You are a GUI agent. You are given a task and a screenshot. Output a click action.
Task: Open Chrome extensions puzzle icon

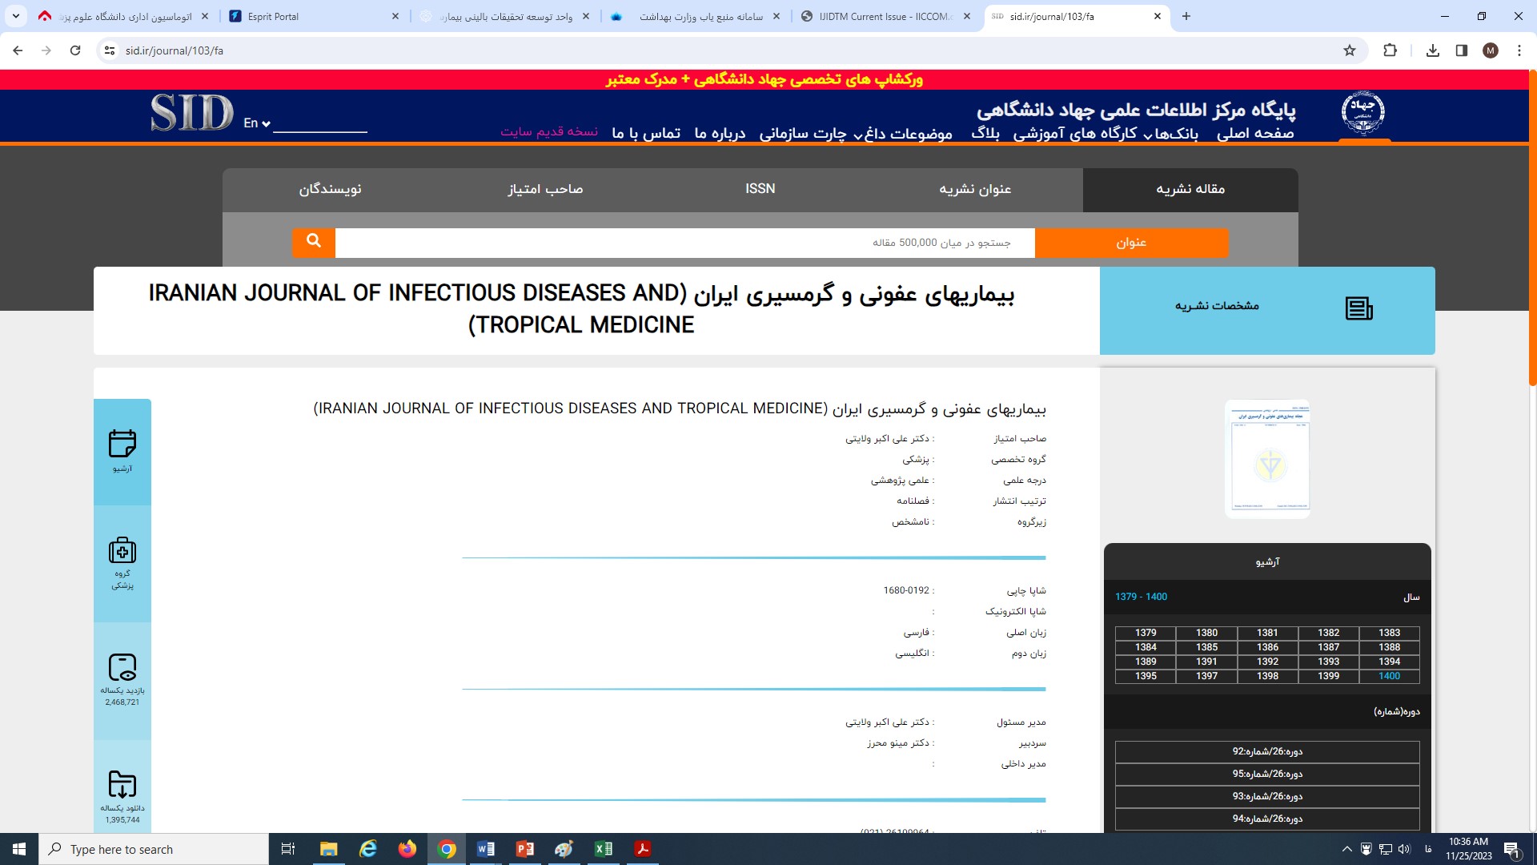point(1390,50)
